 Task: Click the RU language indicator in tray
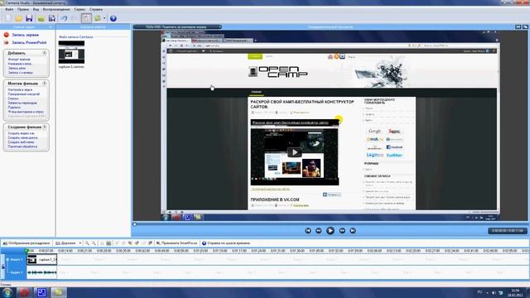click(x=479, y=292)
